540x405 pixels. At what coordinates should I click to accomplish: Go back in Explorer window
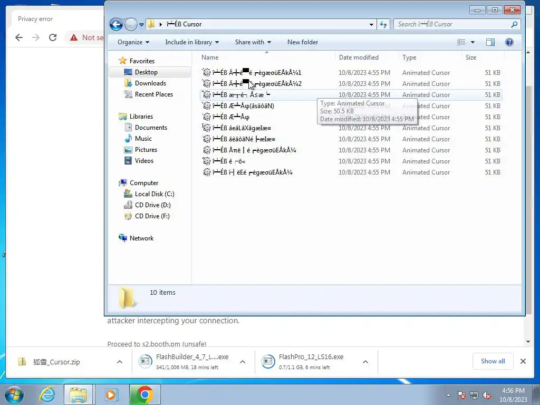[x=116, y=24]
